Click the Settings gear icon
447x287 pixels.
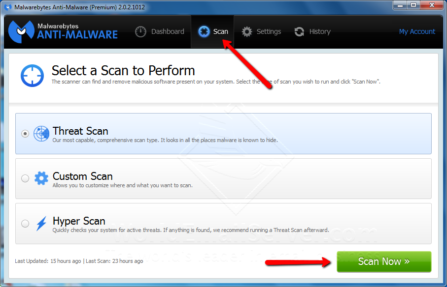point(247,31)
